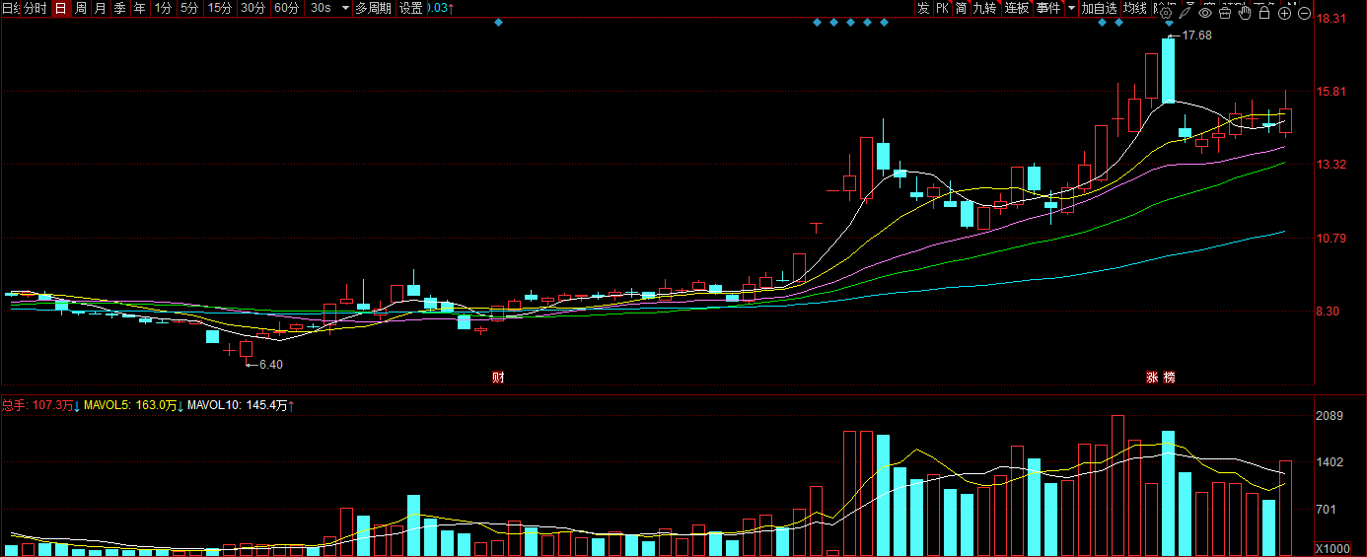Screen dimensions: 1367x557
Task: Select the 60分 period
Action: 286,8
